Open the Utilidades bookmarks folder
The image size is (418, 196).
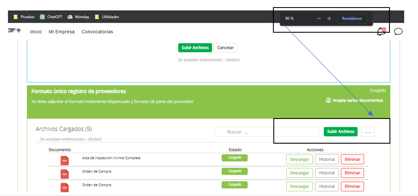click(x=107, y=17)
